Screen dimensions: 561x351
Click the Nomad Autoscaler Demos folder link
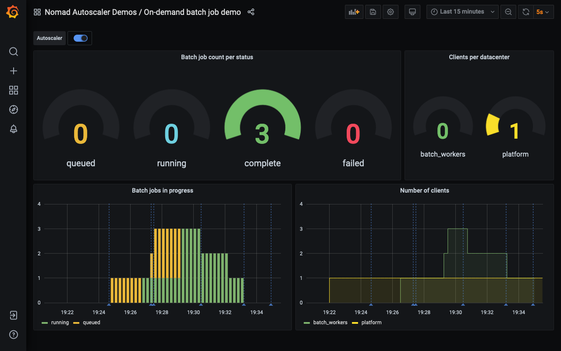coord(90,12)
